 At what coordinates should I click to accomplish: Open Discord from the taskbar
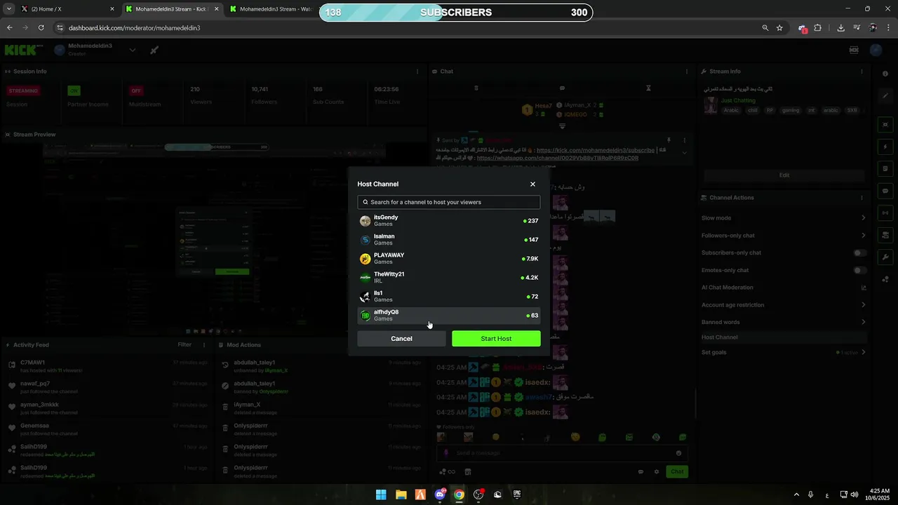point(440,494)
